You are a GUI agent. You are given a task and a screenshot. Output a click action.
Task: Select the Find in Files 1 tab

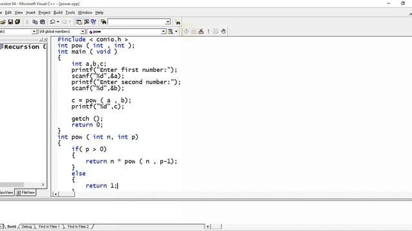(49, 227)
